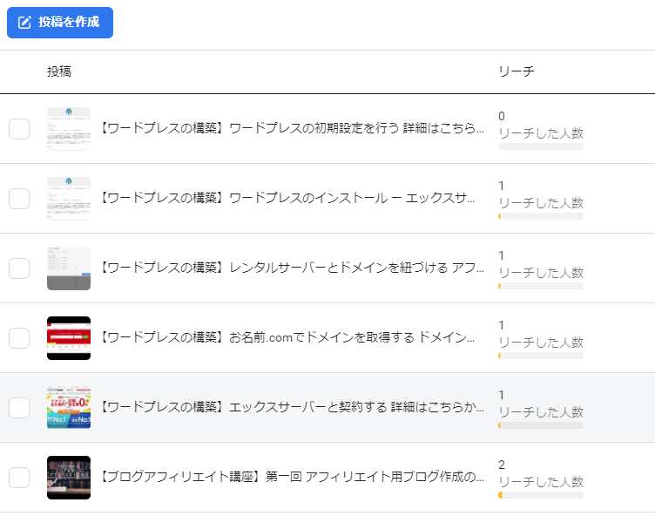Click thumbnail of レンタルサーバーとドメイン post
Viewport: 655px width, 516px height.
(x=69, y=268)
